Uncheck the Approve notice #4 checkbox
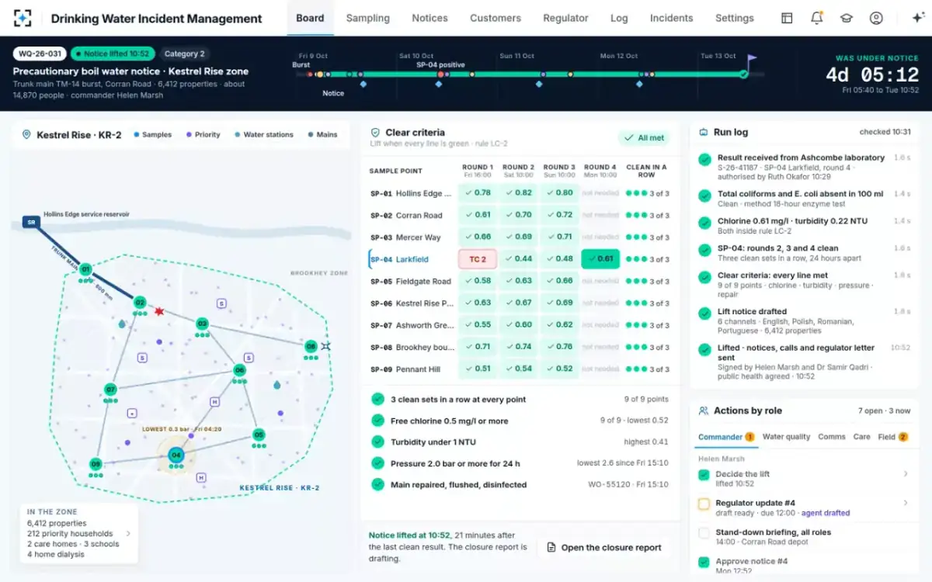The width and height of the screenshot is (932, 582). 704,562
